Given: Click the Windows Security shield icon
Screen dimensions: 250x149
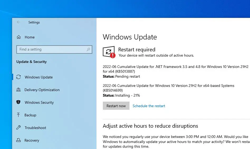Looking at the screenshot, I should (18, 102).
